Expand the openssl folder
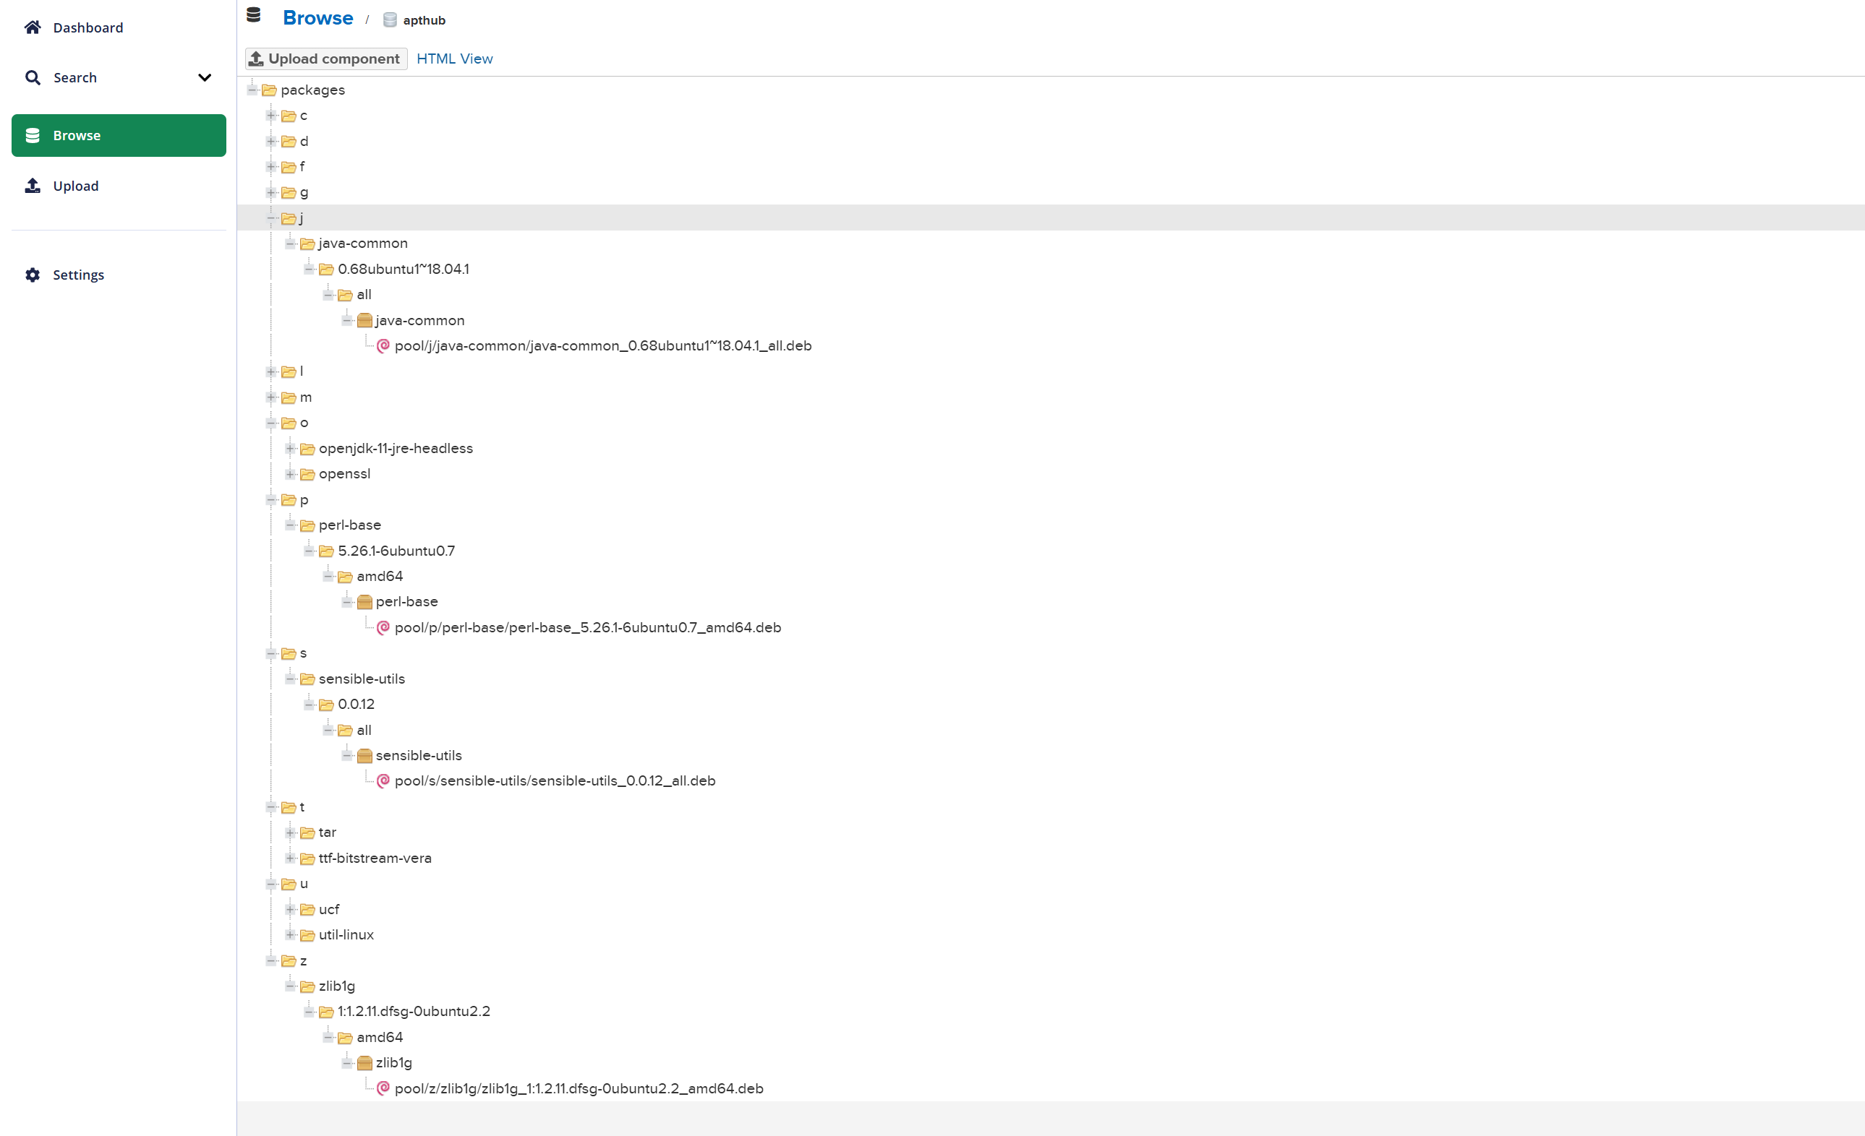 [290, 474]
